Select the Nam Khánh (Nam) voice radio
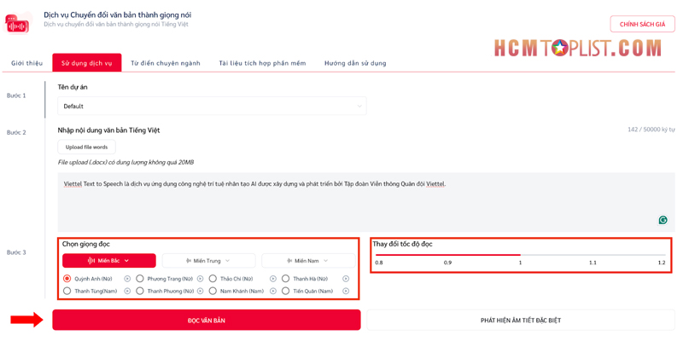Viewport: 683px width, 341px height. click(x=213, y=292)
